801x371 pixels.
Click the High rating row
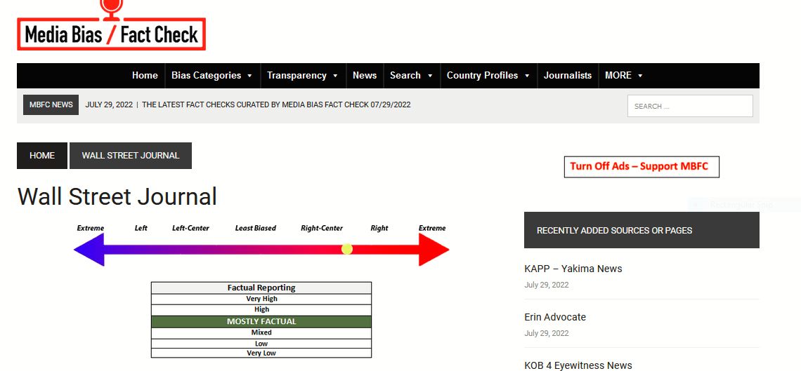click(261, 310)
